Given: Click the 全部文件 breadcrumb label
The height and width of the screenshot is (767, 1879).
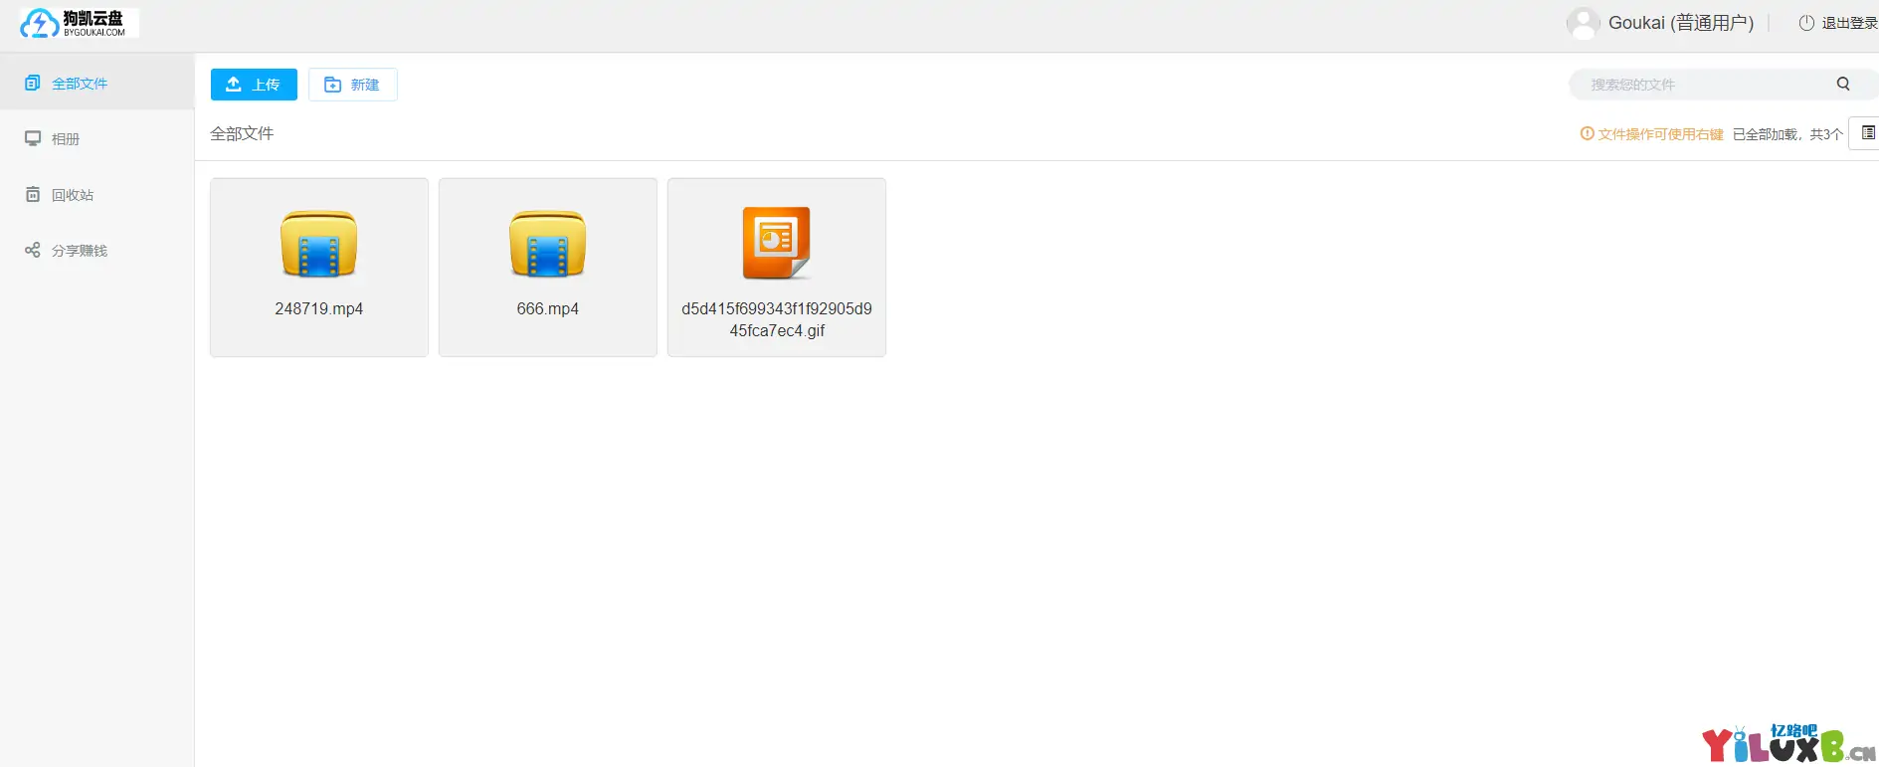Looking at the screenshot, I should pos(242,133).
